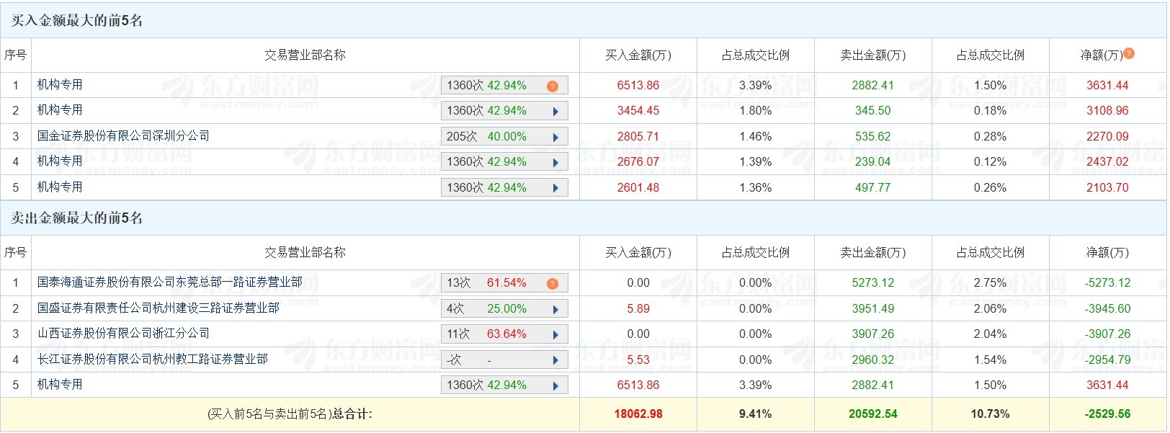Click orange help icon beside 净额(万) header
The image size is (1170, 433).
pos(1129,53)
